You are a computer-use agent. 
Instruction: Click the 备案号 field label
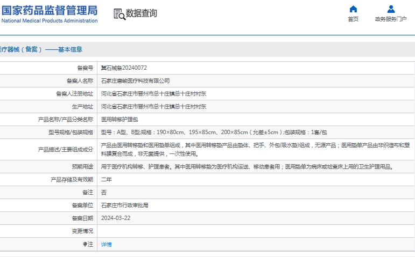(x=85, y=68)
